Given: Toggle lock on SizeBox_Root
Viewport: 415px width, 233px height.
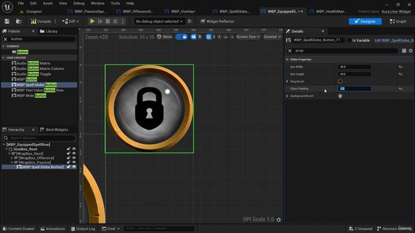Looking at the screenshot, I should 69,149.
